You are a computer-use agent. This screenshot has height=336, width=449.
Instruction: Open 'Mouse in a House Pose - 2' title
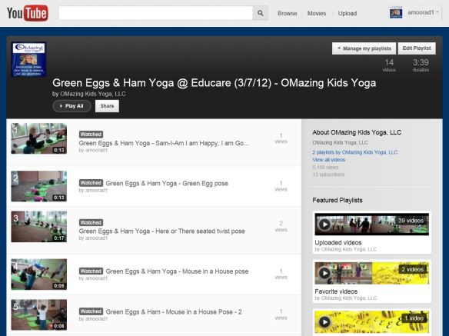tap(174, 311)
